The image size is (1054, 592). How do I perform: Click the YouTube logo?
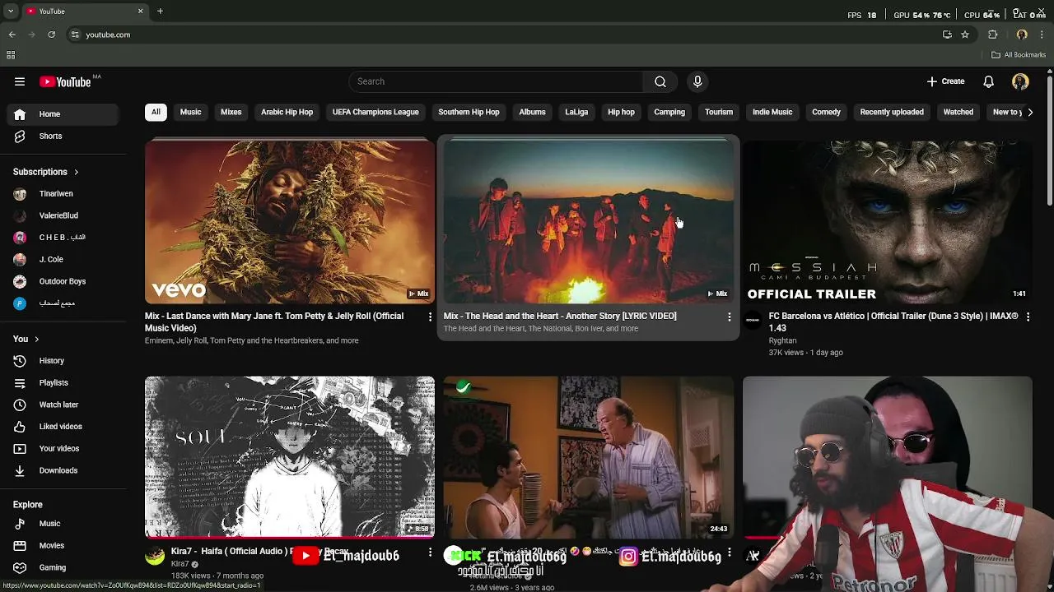click(66, 81)
